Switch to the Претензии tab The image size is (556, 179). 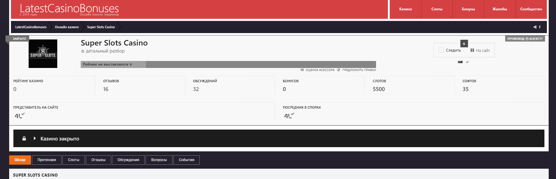[x=47, y=160]
